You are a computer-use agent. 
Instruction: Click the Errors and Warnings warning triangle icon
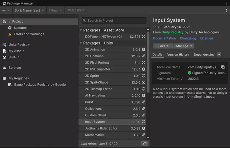click(10, 34)
